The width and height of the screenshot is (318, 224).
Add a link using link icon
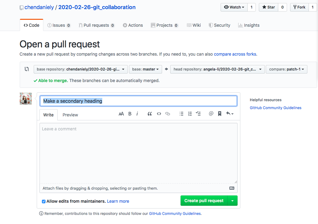tap(167, 114)
